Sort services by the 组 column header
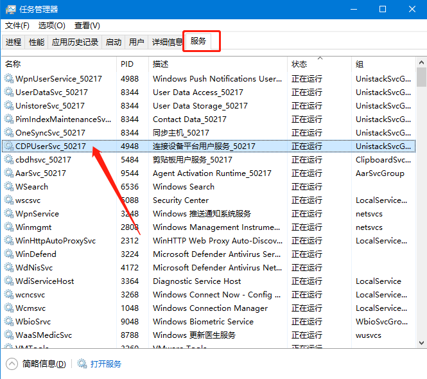The height and width of the screenshot is (379, 427). (383, 64)
